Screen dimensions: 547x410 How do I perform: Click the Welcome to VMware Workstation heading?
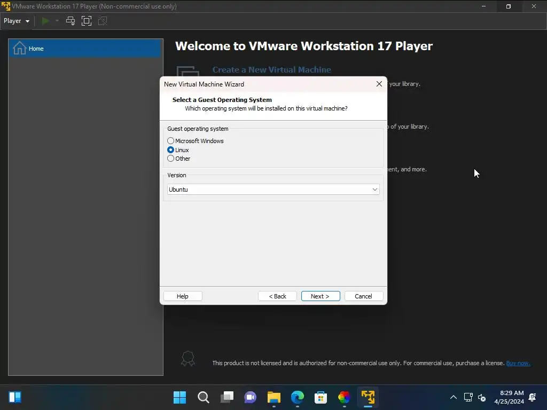pyautogui.click(x=304, y=46)
